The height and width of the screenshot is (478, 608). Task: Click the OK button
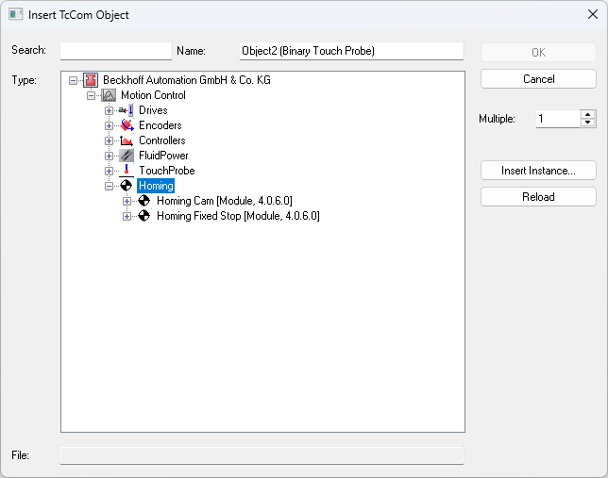538,52
